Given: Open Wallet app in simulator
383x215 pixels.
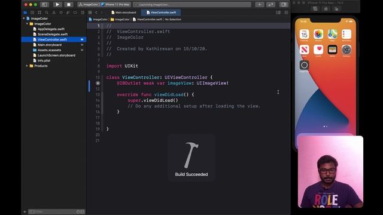Looking at the screenshot, I should (333, 50).
